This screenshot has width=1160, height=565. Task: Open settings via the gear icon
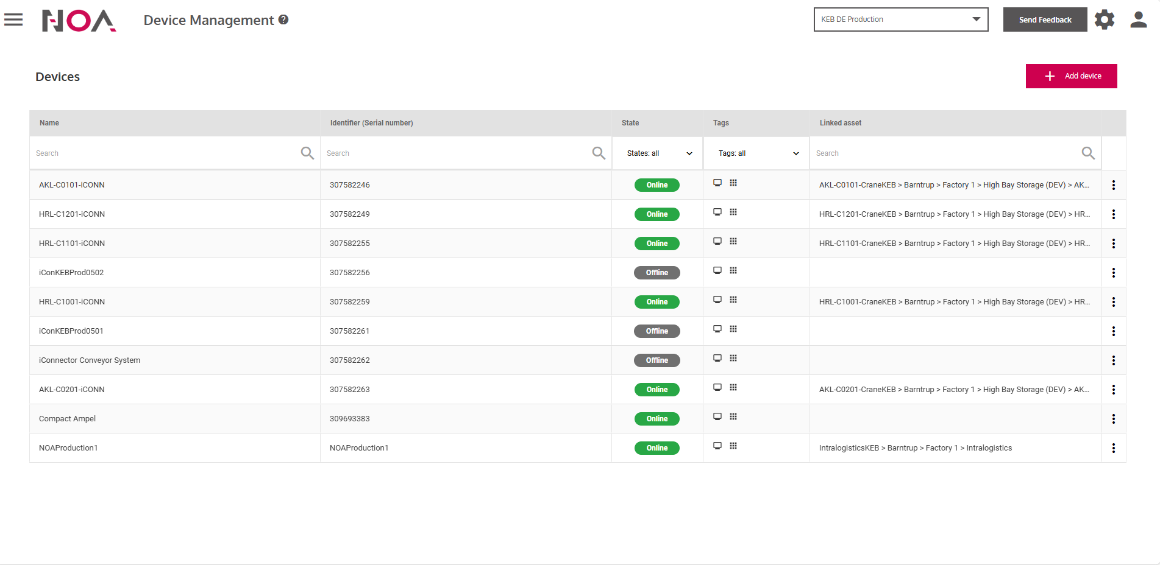point(1104,19)
